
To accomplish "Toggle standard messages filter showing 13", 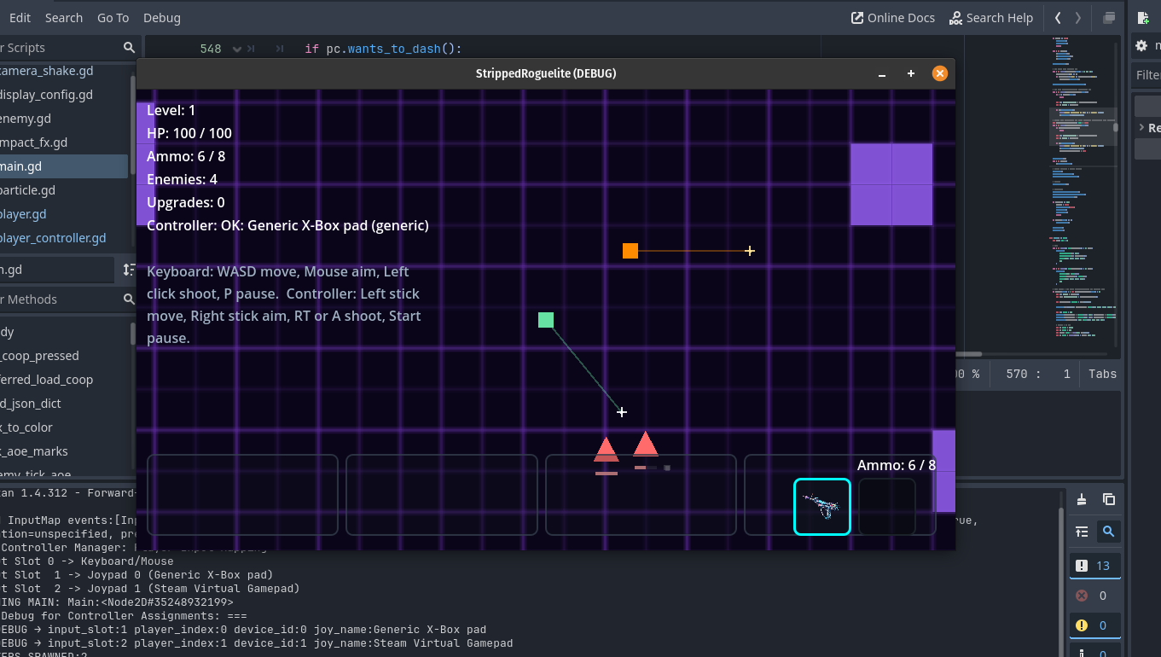I will [1094, 566].
